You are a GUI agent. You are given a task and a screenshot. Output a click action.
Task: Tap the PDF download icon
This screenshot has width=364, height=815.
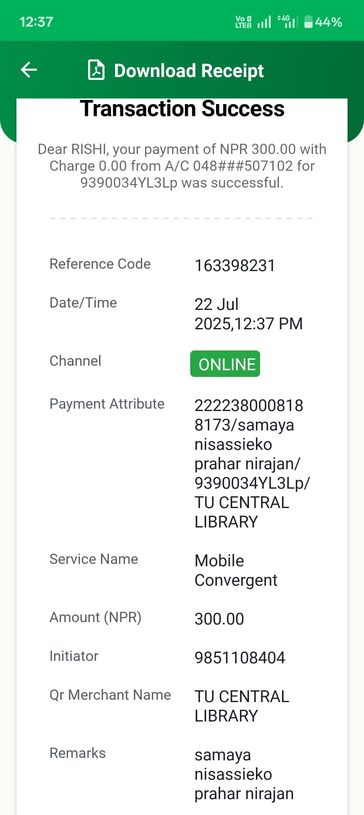click(96, 70)
